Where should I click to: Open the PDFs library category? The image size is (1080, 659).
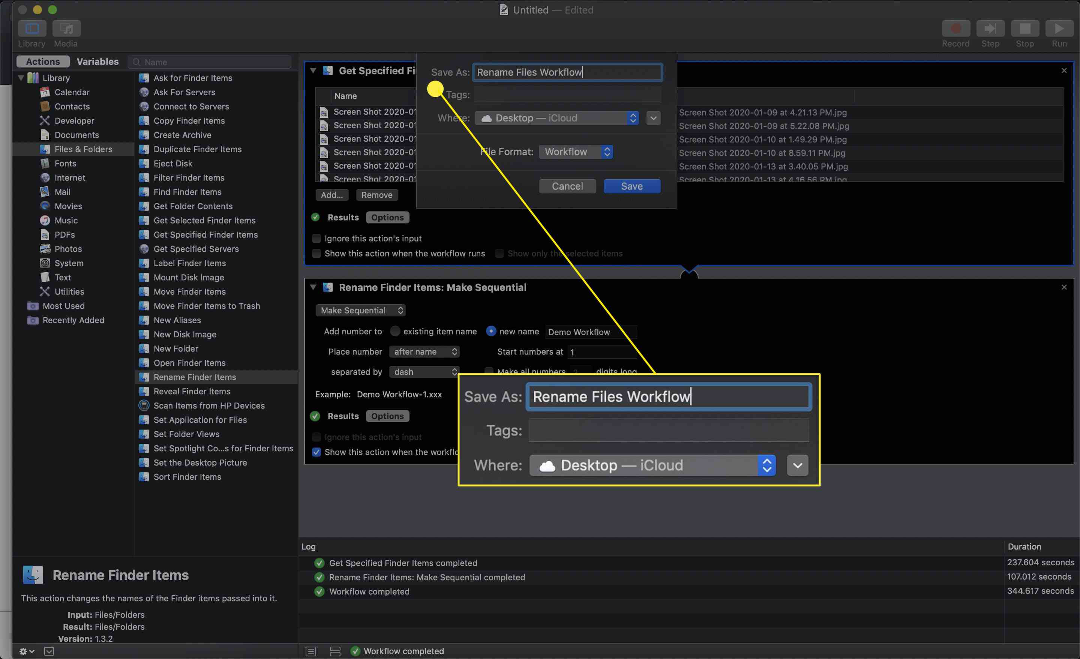pos(64,234)
